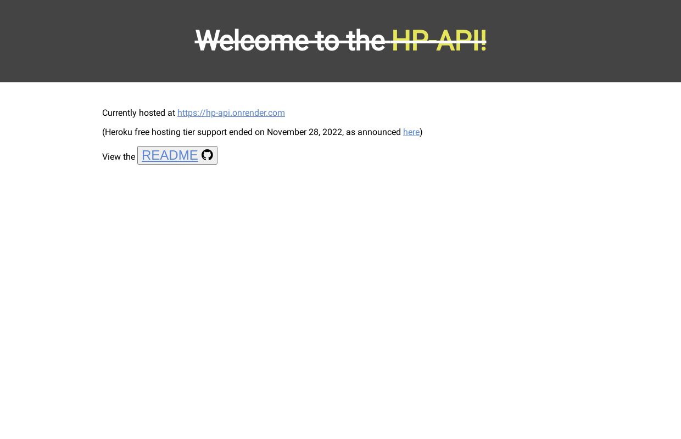
Task: Click the Heroku free hosting tier sentence
Action: (x=263, y=132)
